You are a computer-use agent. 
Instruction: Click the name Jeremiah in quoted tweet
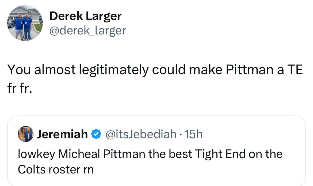pyautogui.click(x=63, y=134)
